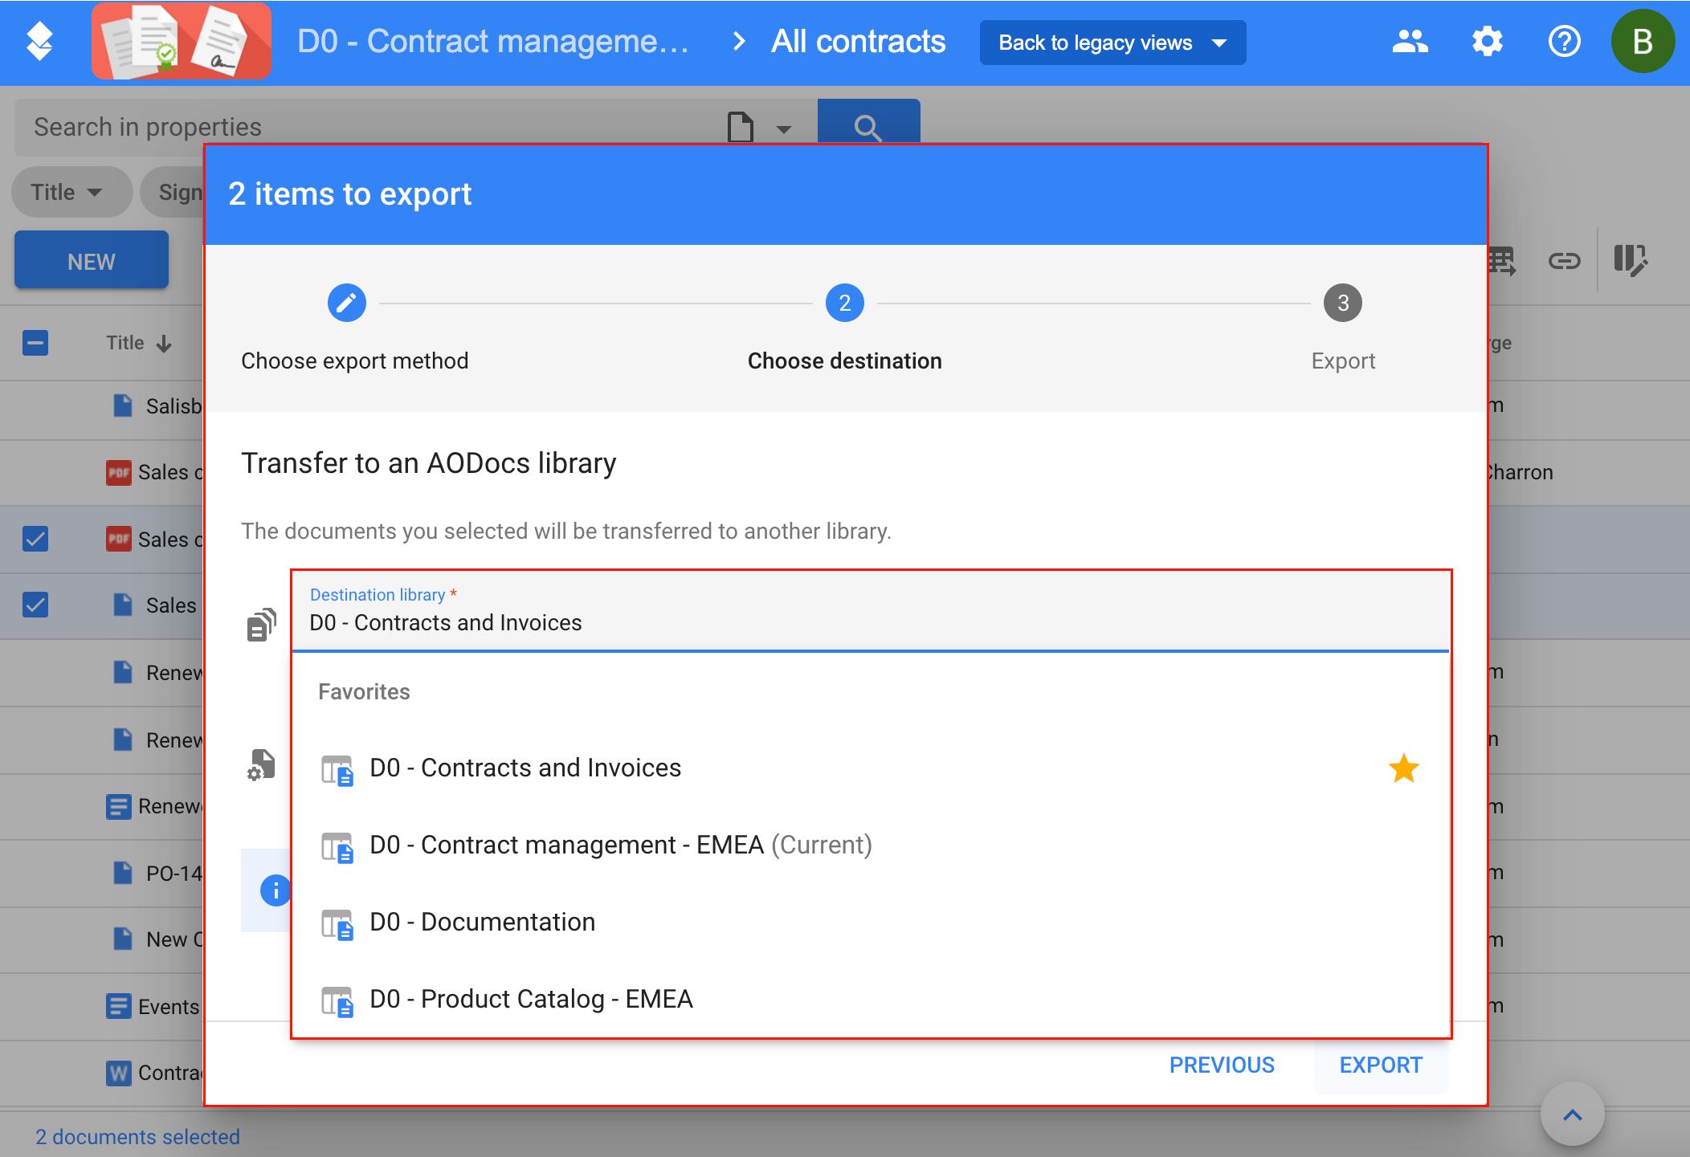The width and height of the screenshot is (1690, 1157).
Task: Click the export table icon in toolbar
Action: 1501,261
